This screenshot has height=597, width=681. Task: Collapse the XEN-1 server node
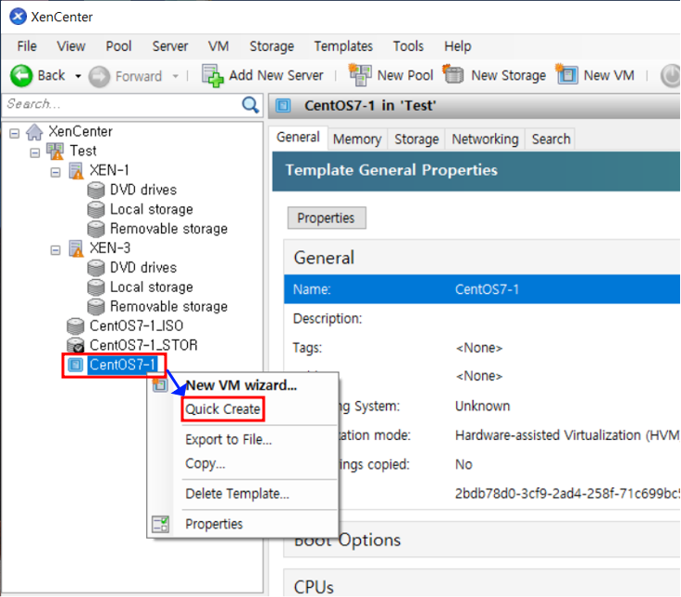(56, 172)
